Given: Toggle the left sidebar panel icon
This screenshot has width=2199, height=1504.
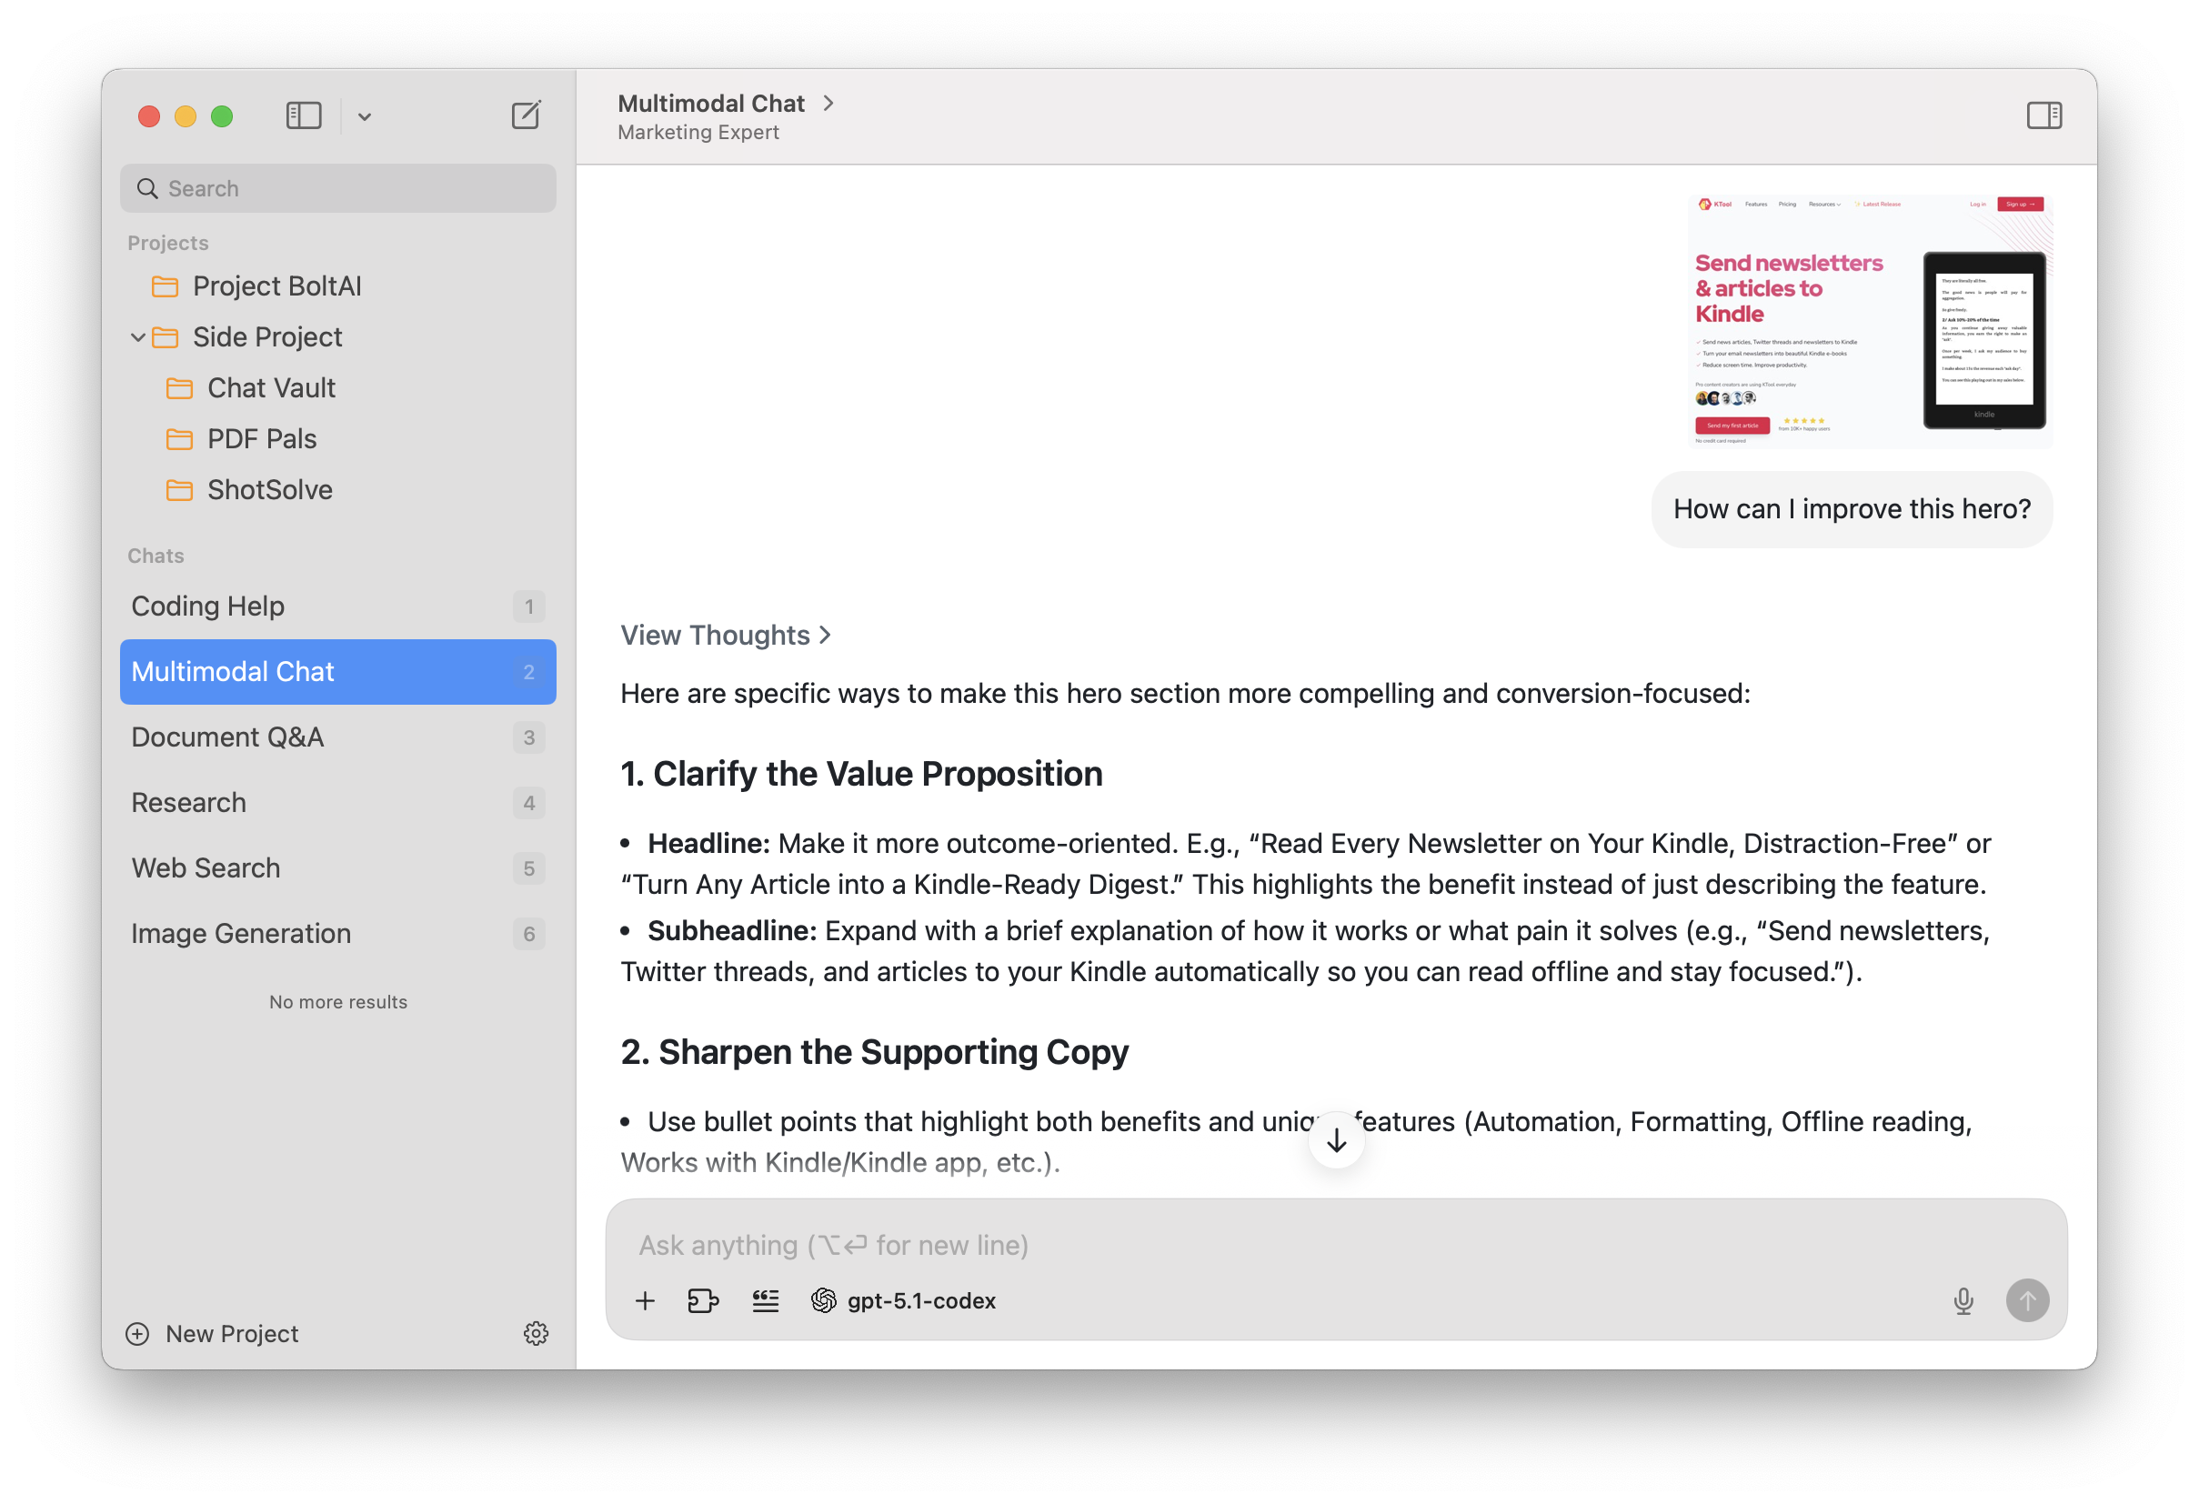Looking at the screenshot, I should pyautogui.click(x=304, y=115).
